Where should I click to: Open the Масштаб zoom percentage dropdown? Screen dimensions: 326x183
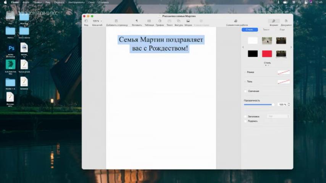(97, 21)
